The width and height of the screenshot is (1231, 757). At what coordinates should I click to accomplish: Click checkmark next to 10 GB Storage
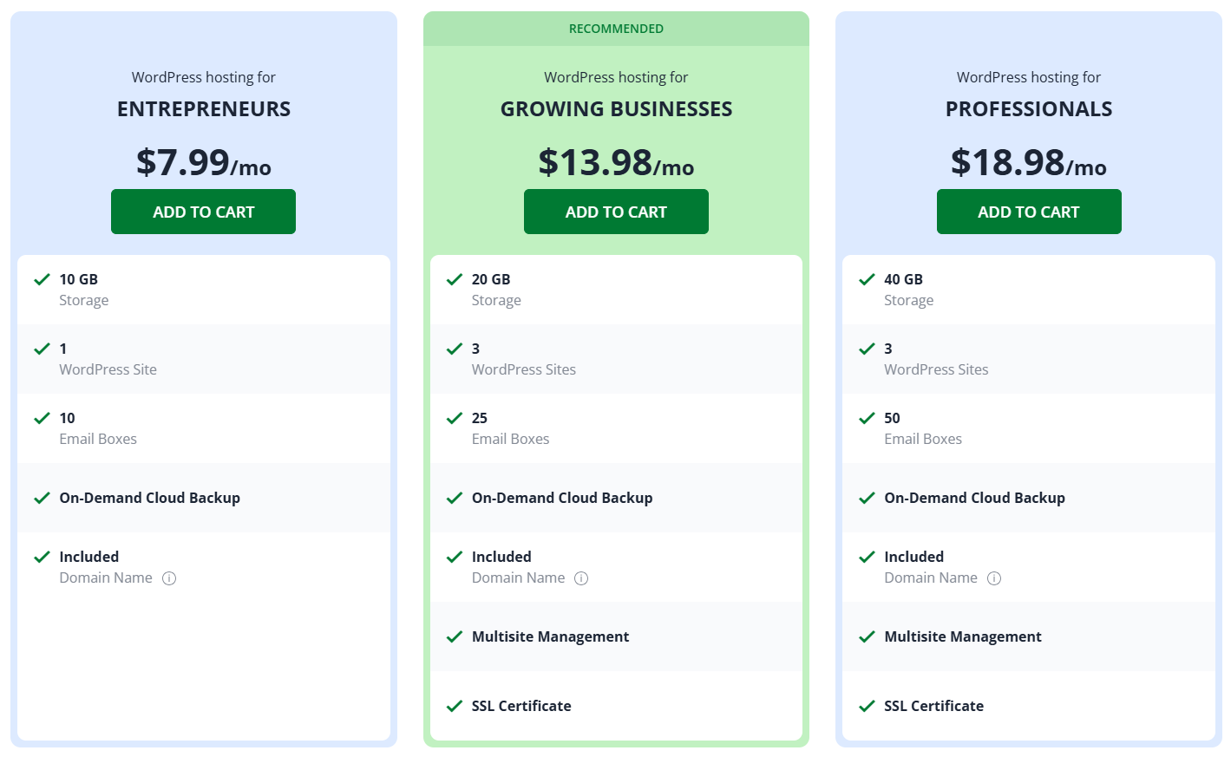point(42,279)
